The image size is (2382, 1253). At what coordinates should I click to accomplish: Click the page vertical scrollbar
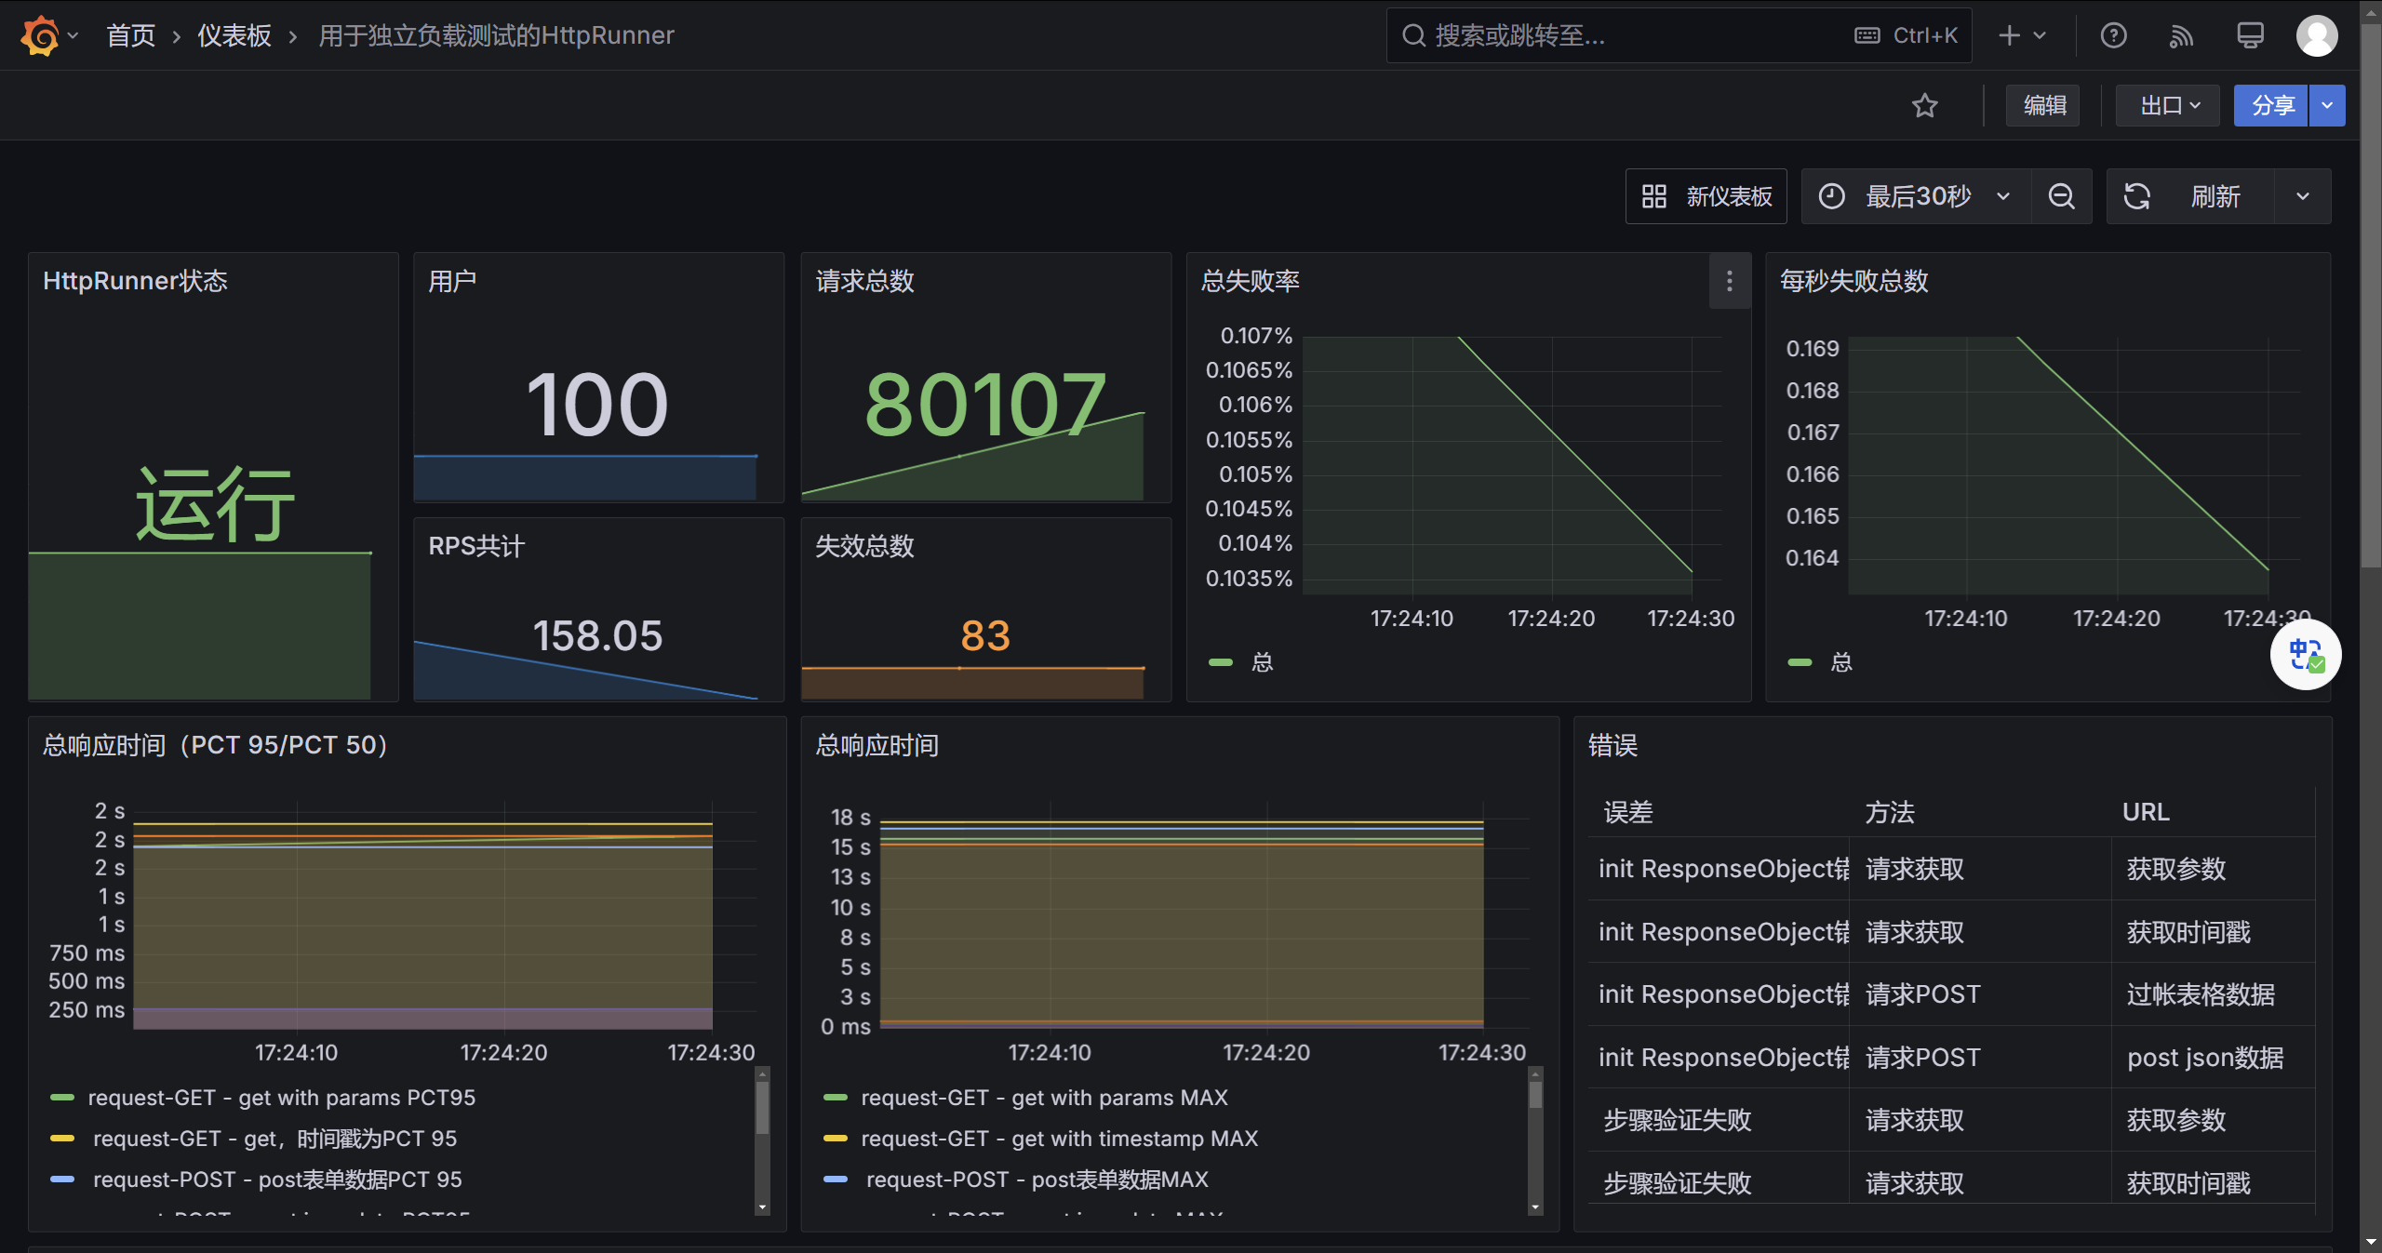[2371, 298]
